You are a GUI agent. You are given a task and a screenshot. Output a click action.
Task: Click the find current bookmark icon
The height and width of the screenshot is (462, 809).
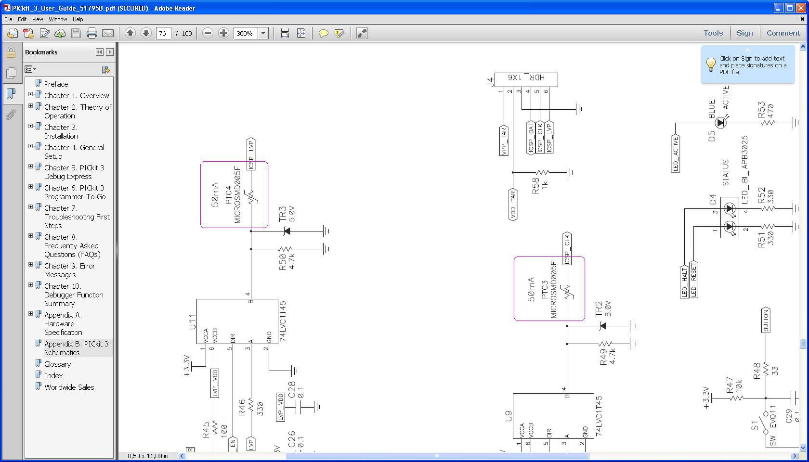(106, 70)
